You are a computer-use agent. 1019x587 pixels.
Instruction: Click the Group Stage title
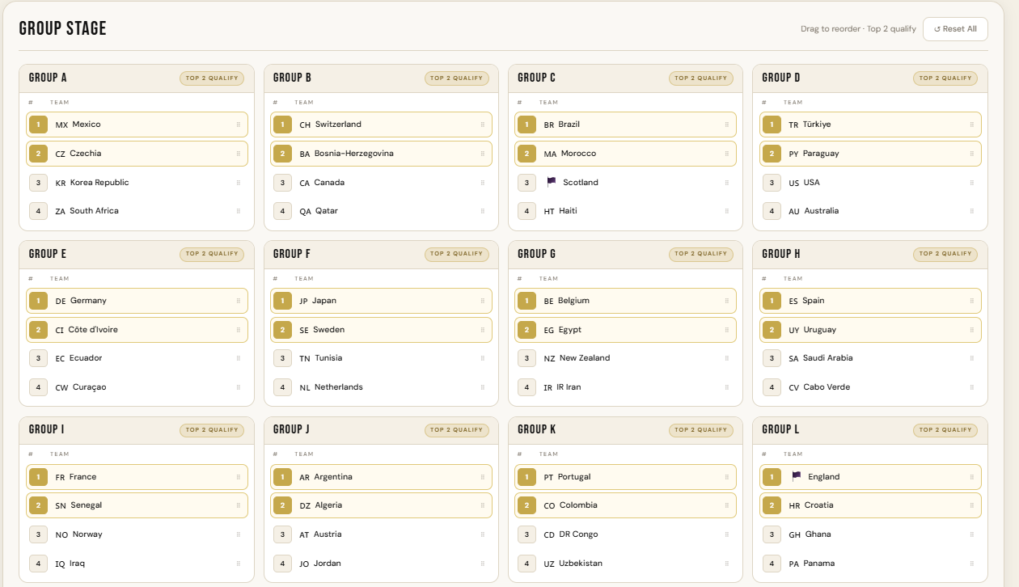pyautogui.click(x=62, y=28)
